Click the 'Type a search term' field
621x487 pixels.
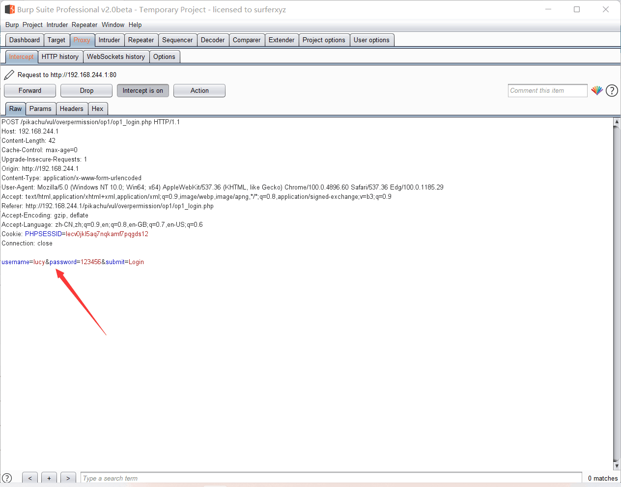click(x=331, y=478)
